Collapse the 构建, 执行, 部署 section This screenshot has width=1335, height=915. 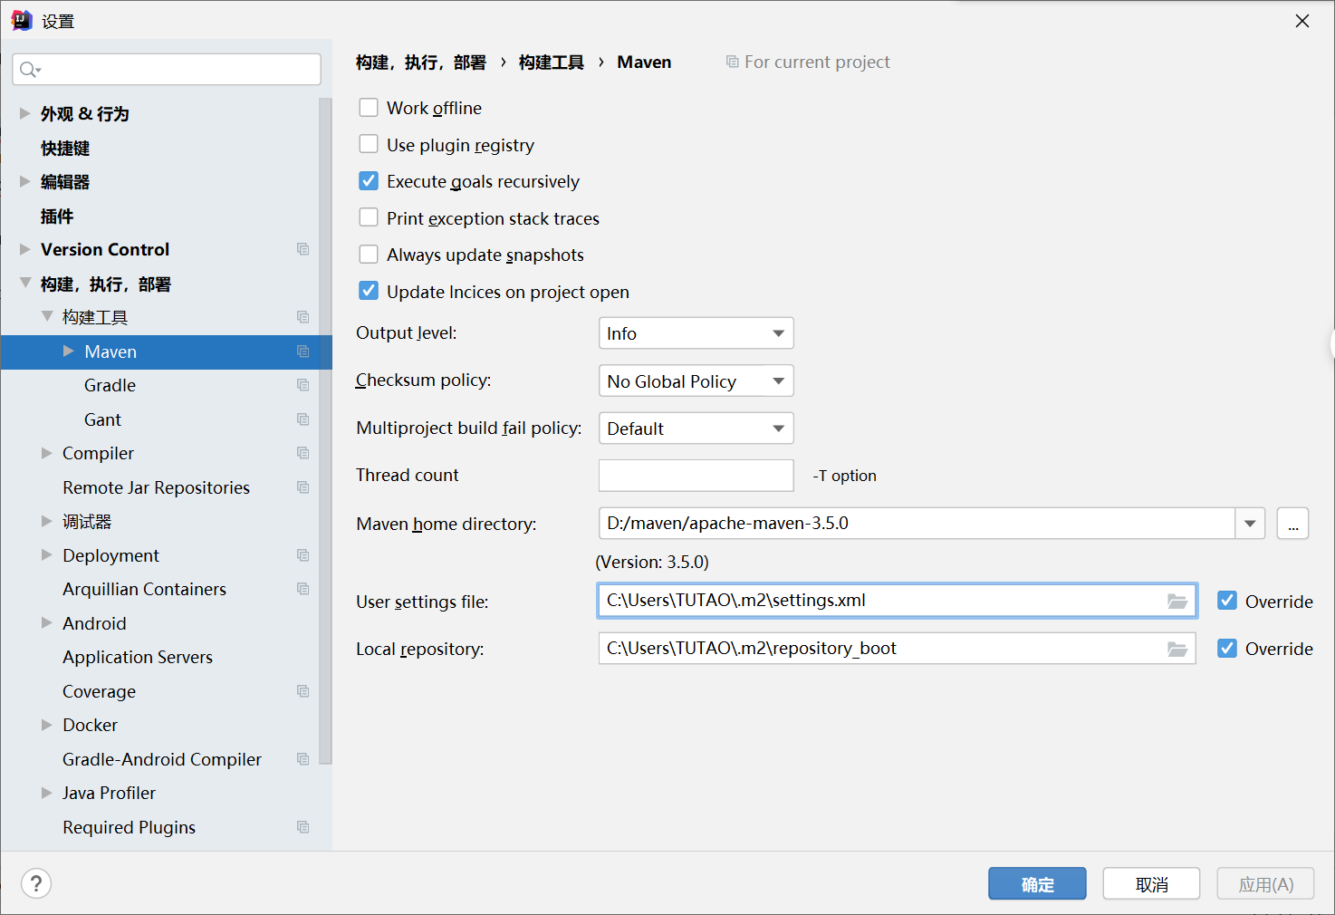(24, 284)
